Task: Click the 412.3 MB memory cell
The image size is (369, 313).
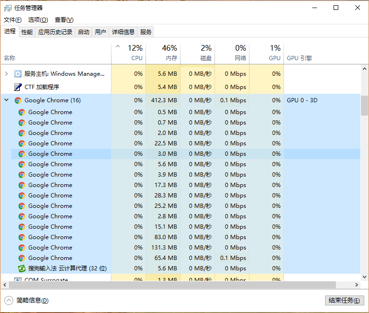Action: [164, 100]
